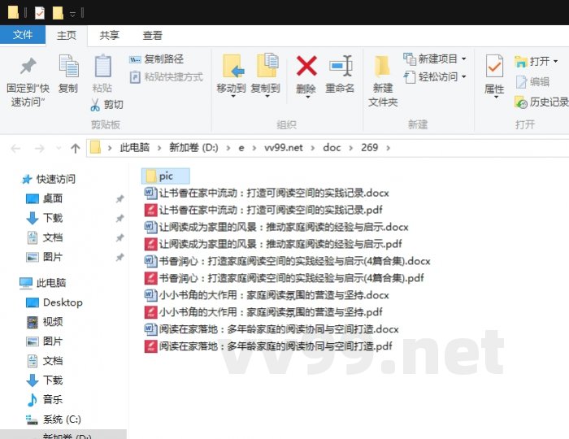Viewport: 569px width, 439px height.
Task: Select the pic folder
Action: pos(166,176)
